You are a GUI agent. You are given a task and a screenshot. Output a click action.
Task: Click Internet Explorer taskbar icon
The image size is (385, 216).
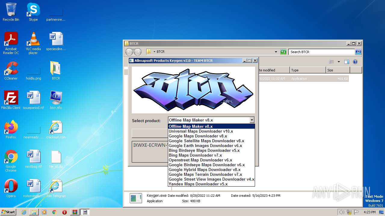[x=24, y=212]
